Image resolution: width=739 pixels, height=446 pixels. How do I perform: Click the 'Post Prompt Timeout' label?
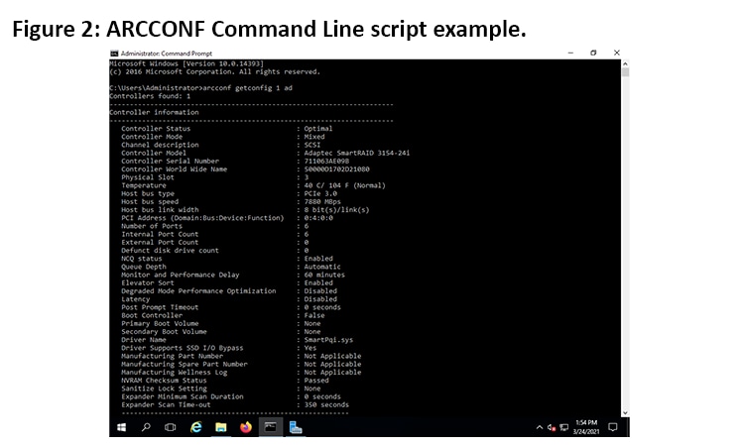pos(160,307)
